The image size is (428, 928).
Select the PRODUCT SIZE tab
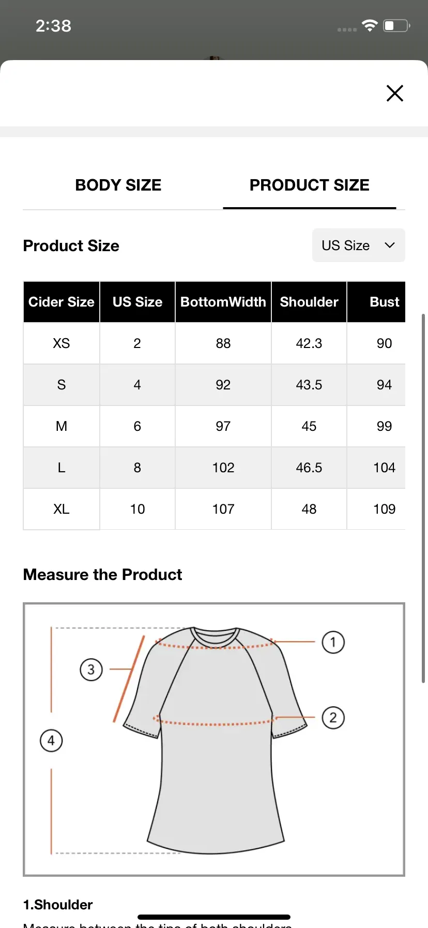point(309,185)
